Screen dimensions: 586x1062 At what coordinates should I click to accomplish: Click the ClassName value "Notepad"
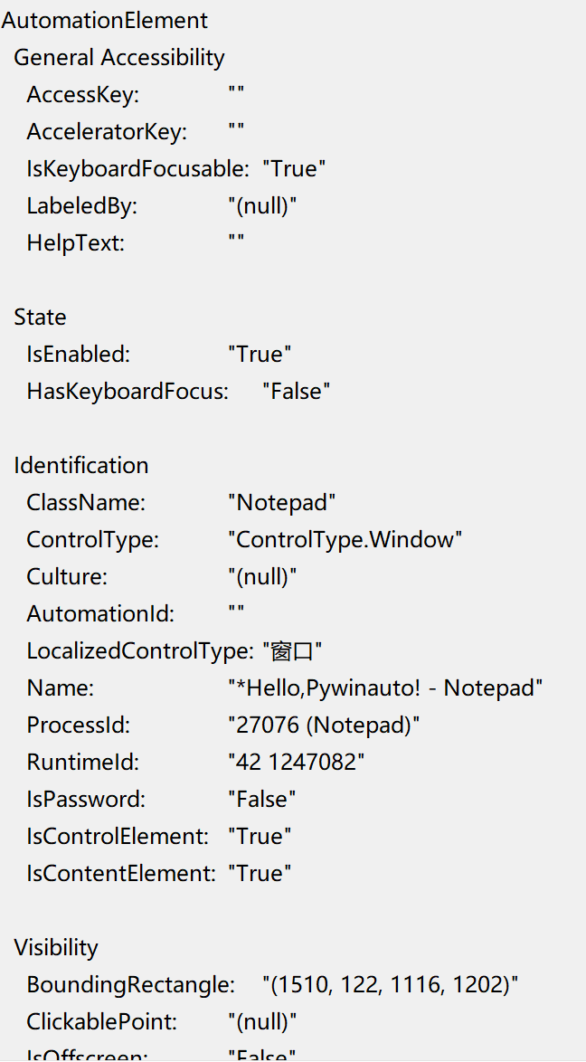[x=282, y=503]
